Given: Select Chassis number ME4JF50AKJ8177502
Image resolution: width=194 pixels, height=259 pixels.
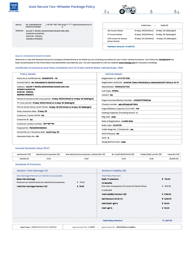Looking at the screenshot, I should pyautogui.click(x=119, y=104).
